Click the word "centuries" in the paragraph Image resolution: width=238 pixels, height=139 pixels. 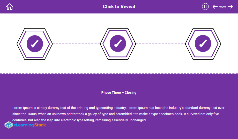[x=20, y=120]
